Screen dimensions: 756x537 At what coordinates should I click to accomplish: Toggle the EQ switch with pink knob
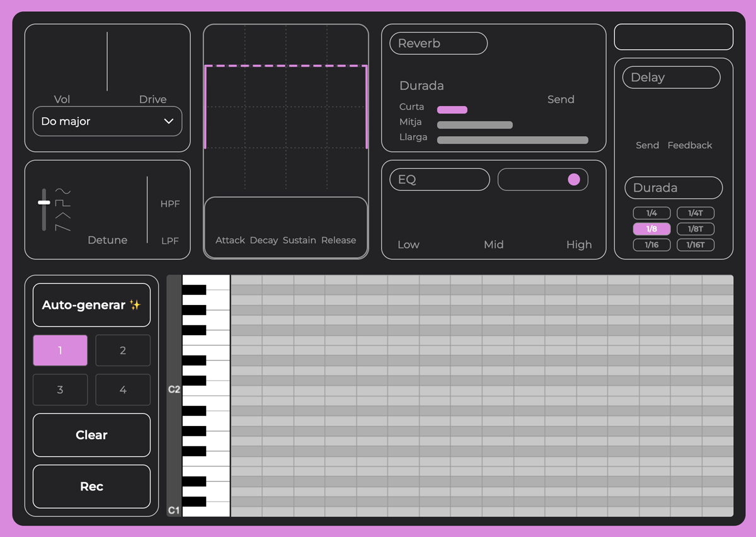[542, 180]
